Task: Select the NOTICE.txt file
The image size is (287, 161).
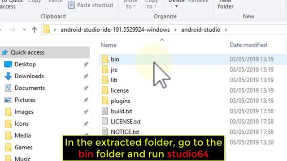Action: pyautogui.click(x=125, y=132)
